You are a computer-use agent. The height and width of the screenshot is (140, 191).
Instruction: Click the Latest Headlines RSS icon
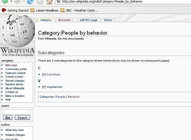pyautogui.click(x=33, y=10)
